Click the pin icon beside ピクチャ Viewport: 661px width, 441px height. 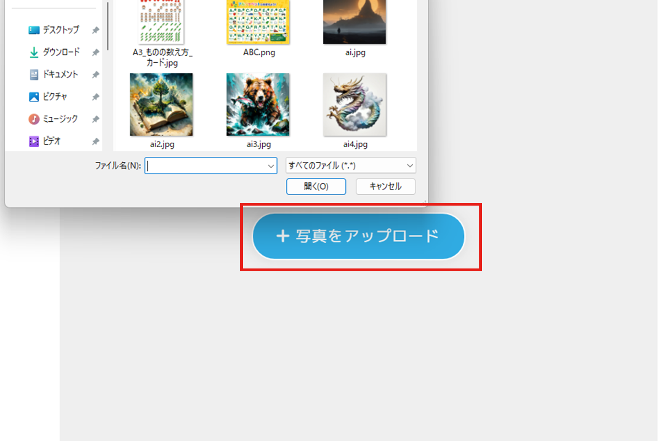coord(95,96)
